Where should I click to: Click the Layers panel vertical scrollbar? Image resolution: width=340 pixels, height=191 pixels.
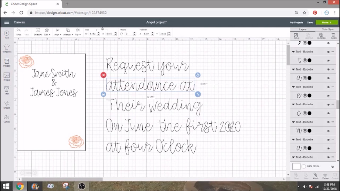[338, 105]
